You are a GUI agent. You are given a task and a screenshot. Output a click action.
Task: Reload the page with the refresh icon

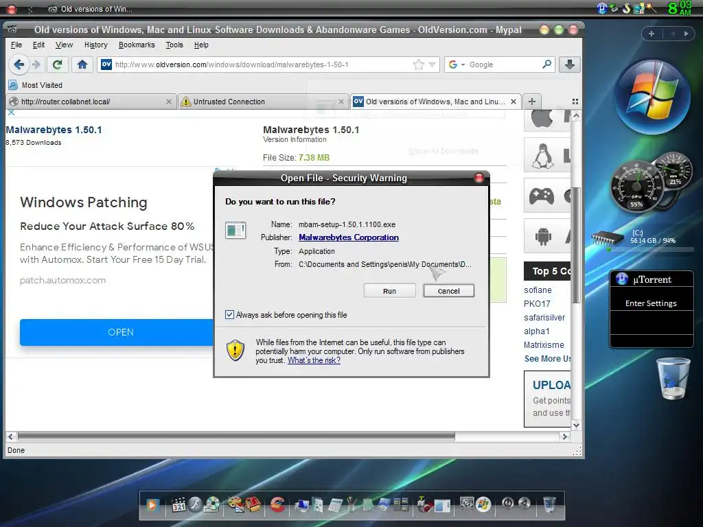pyautogui.click(x=57, y=65)
